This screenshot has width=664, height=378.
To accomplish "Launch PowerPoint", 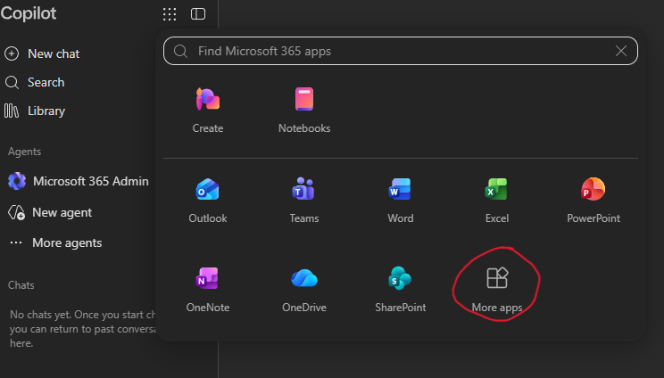I will coord(593,200).
